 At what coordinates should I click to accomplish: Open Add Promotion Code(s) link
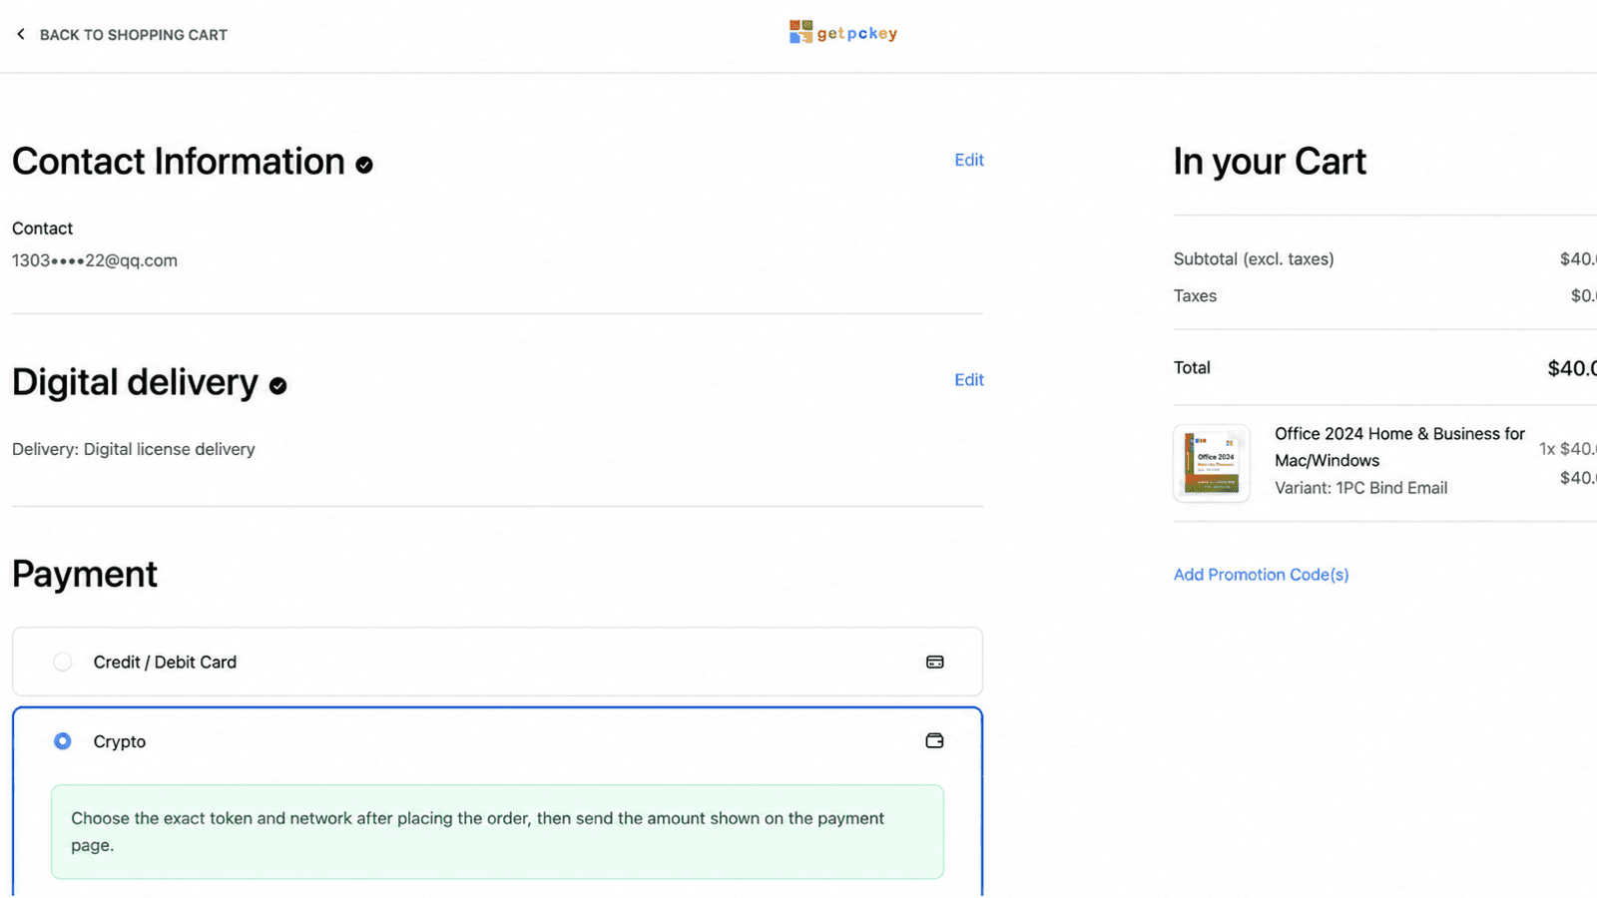point(1261,575)
